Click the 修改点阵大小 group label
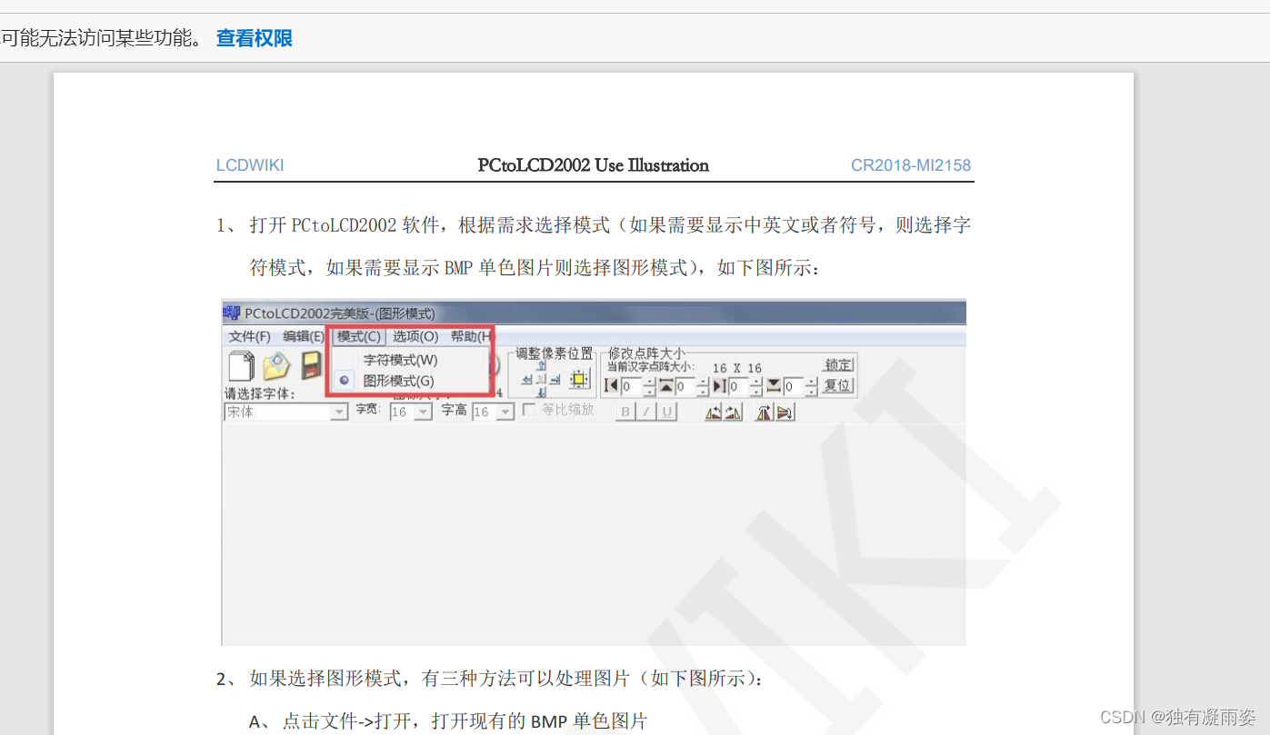1270x735 pixels. [x=646, y=353]
